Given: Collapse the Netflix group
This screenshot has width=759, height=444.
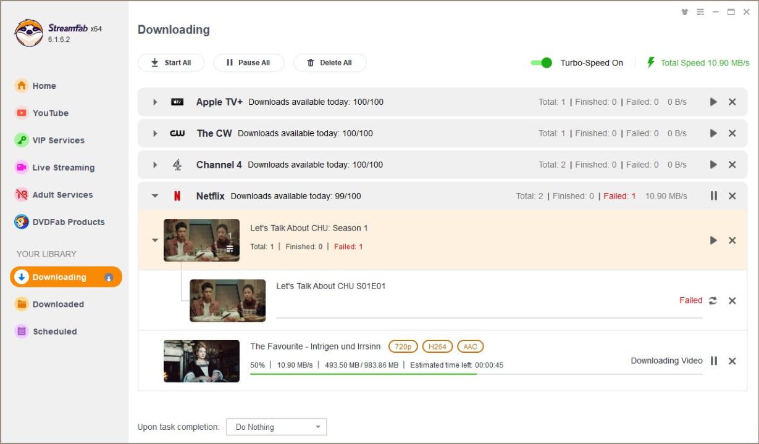Looking at the screenshot, I should click(x=155, y=196).
